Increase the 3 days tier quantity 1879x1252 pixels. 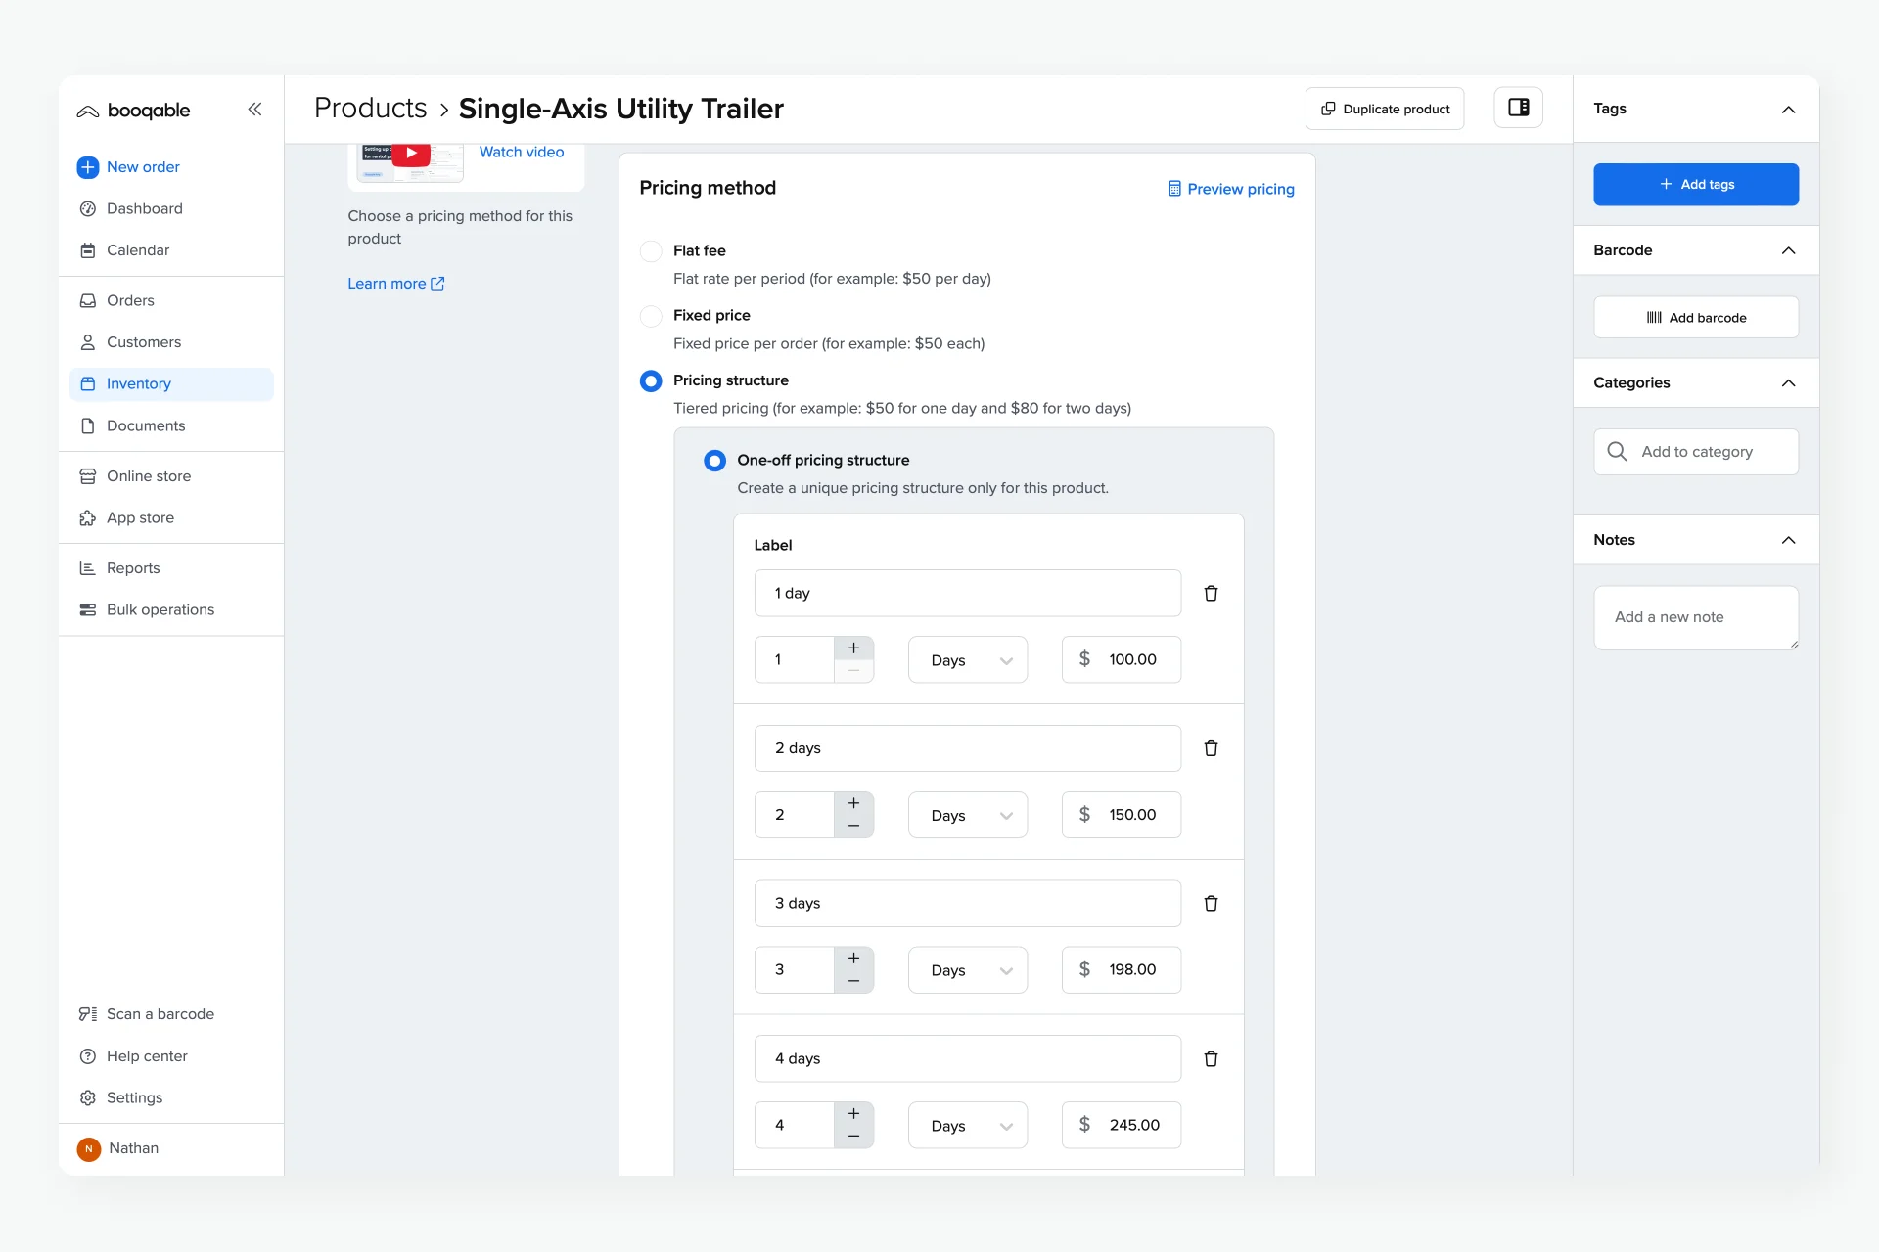[x=853, y=959]
